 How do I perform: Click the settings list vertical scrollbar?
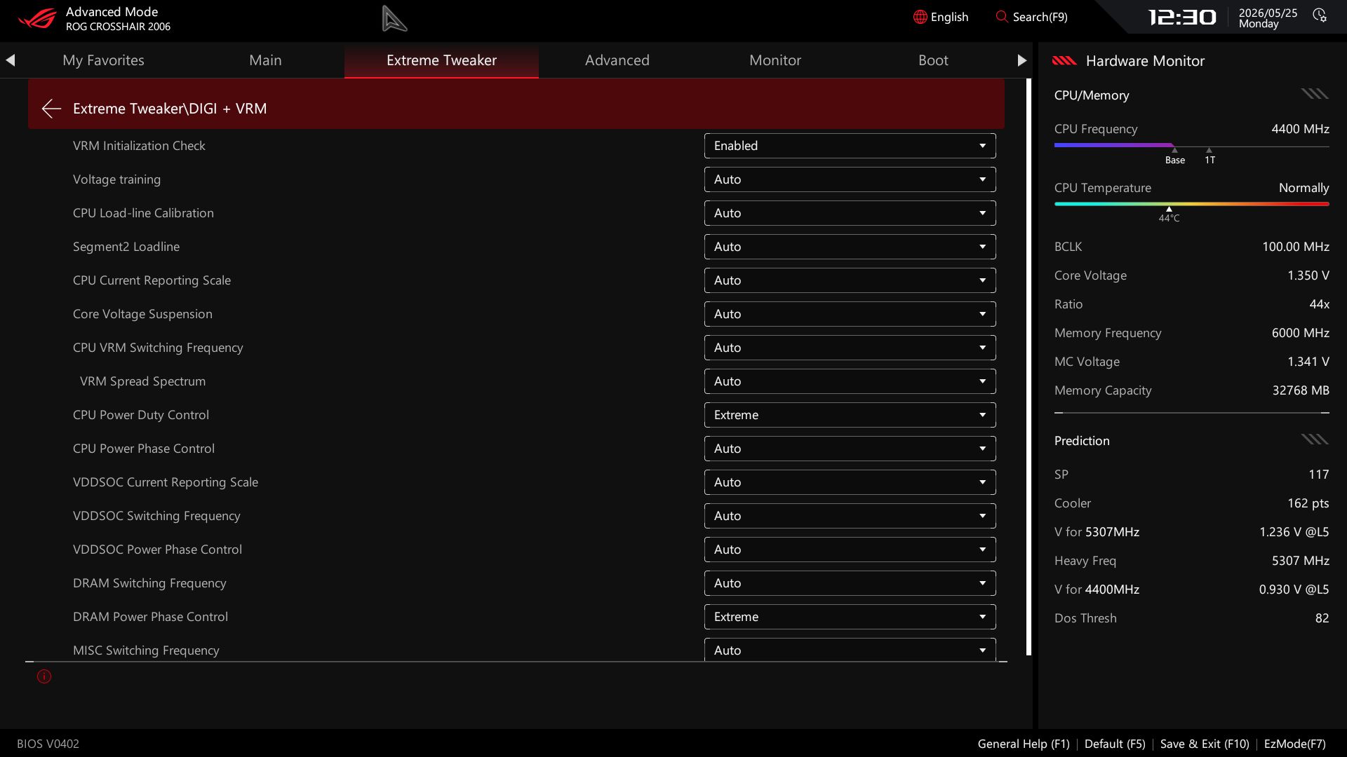click(x=1028, y=367)
